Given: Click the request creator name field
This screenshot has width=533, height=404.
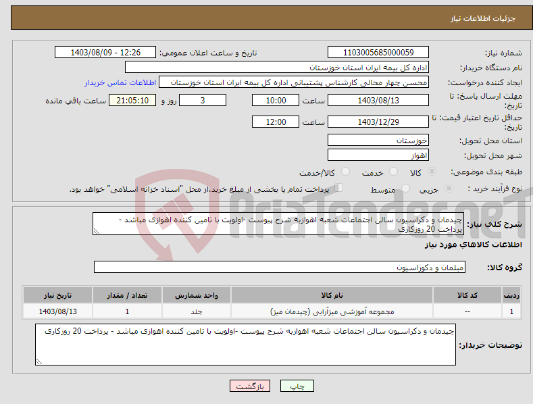Looking at the screenshot, I should pos(294,82).
